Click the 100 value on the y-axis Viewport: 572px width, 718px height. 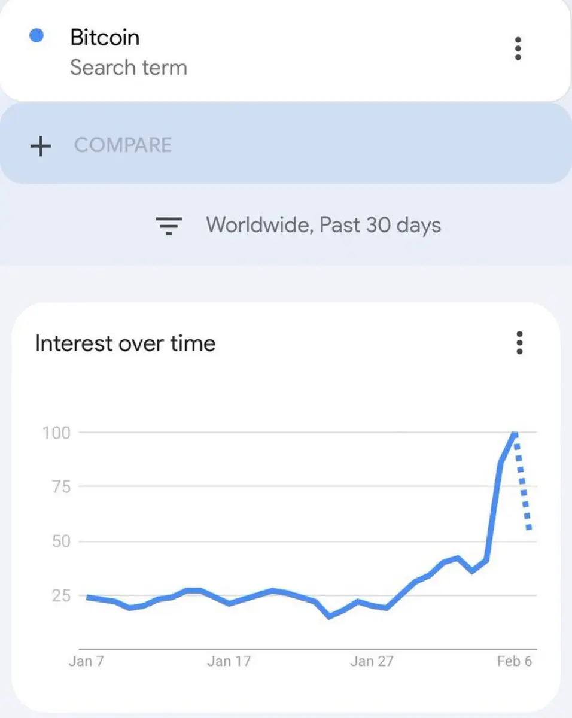click(x=56, y=432)
